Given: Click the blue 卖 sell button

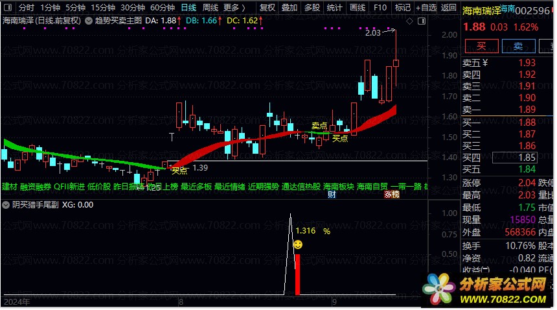Looking at the screenshot, I should (x=518, y=46).
